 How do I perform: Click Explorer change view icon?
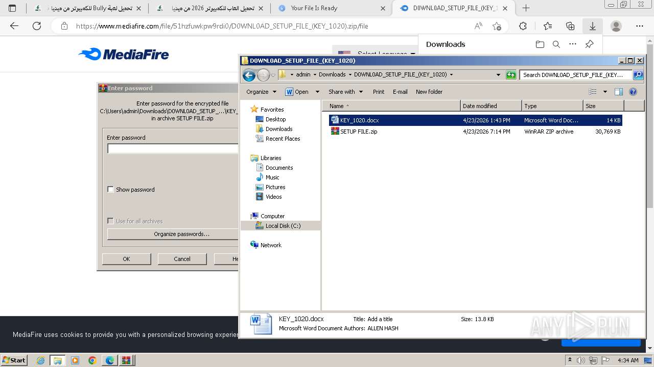(x=593, y=92)
